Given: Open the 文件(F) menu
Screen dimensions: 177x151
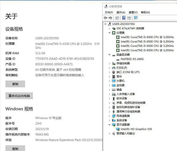Looking at the screenshot, I should coord(109,12).
